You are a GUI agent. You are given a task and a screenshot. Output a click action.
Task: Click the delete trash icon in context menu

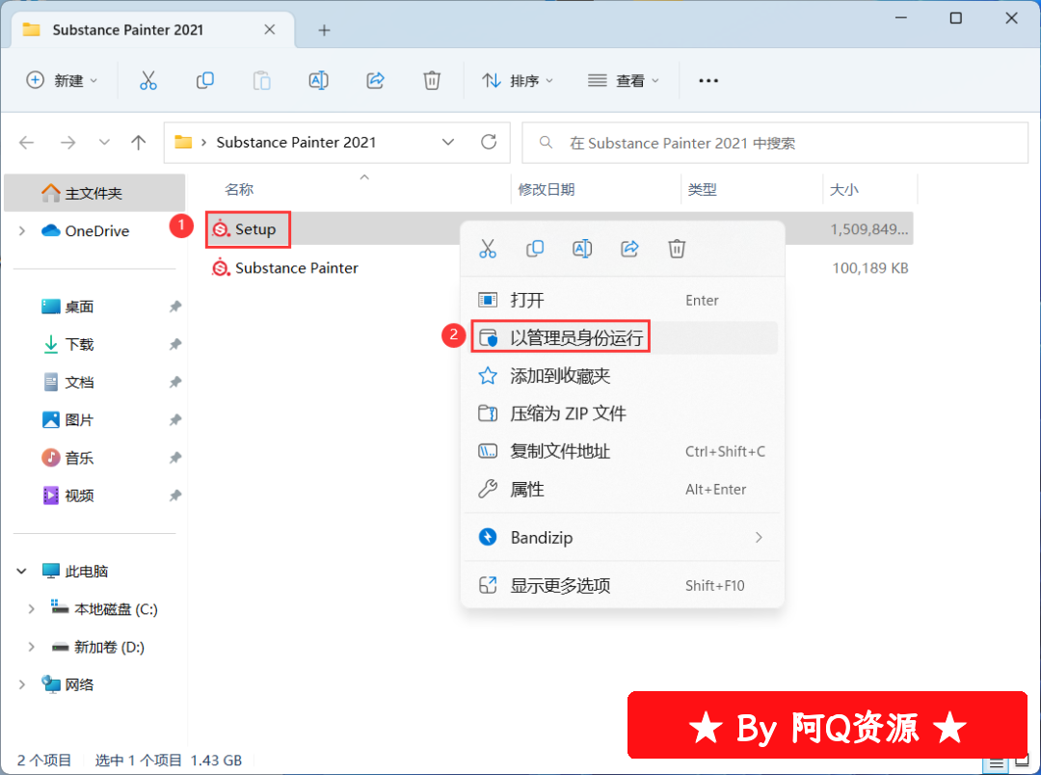677,249
